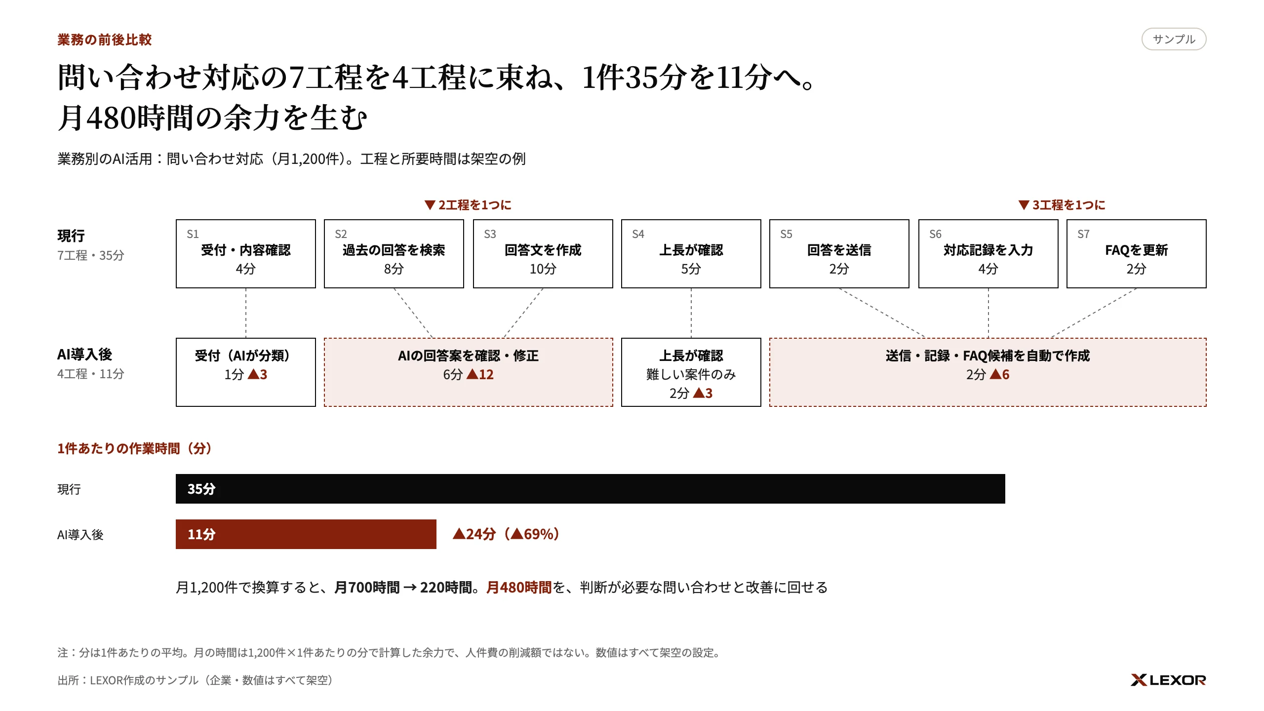Image resolution: width=1264 pixels, height=711 pixels.
Task: Click the 出所：LEXOR作成のサンプル source line
Action: click(196, 680)
